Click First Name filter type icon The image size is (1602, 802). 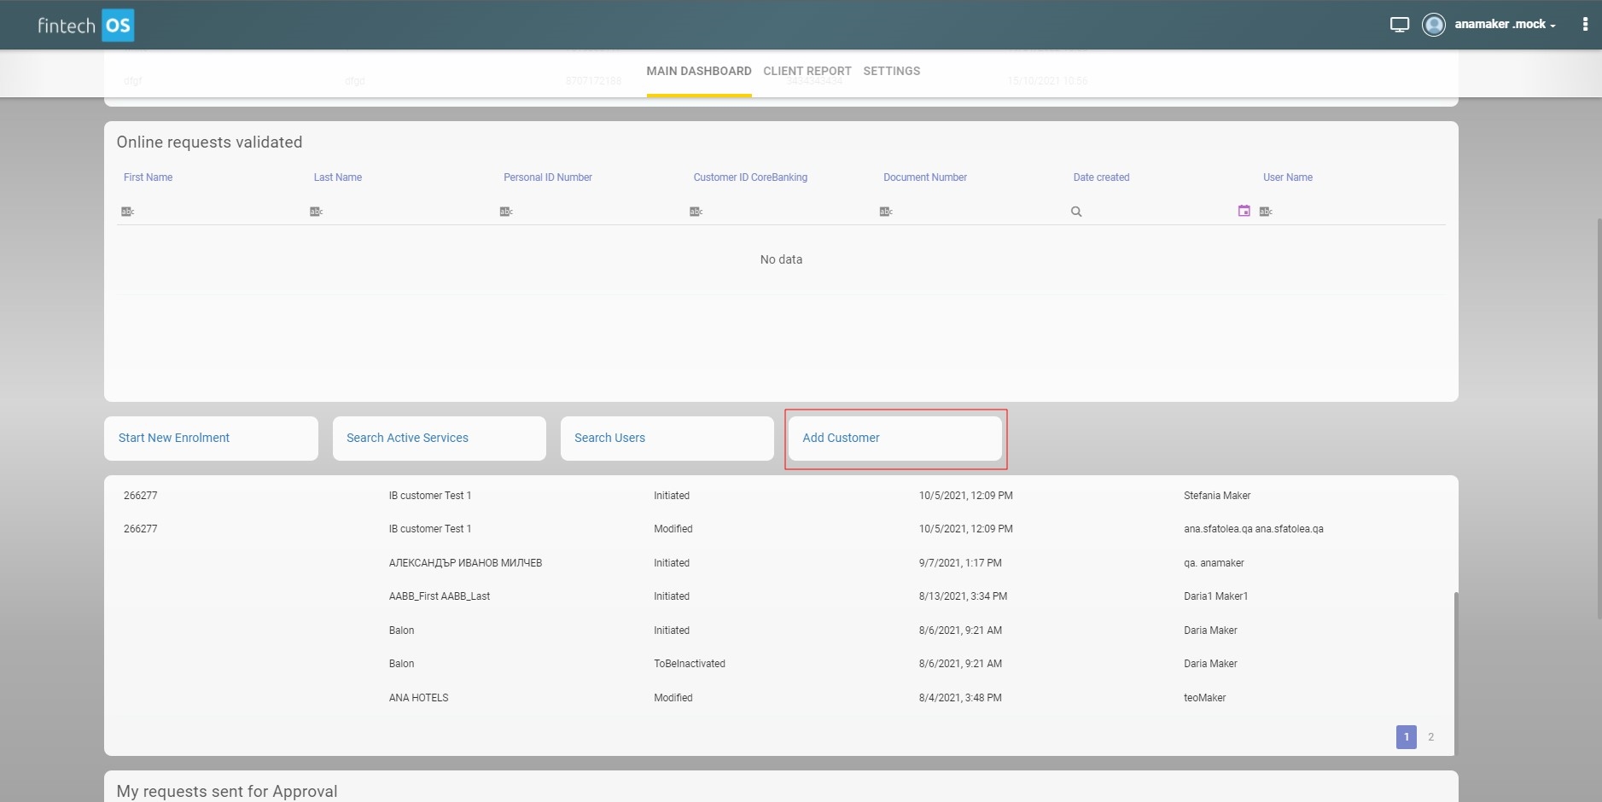pyautogui.click(x=127, y=212)
